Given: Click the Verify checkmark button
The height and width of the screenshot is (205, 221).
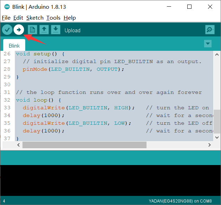Looking at the screenshot, I should click(x=7, y=30).
